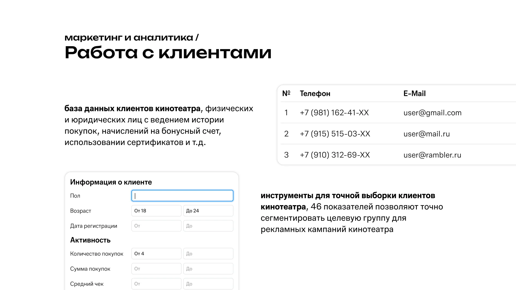Viewport: 516px width, 290px height.
Task: Click 'инструменты для точной выборки клиентов' text
Action: (348, 195)
